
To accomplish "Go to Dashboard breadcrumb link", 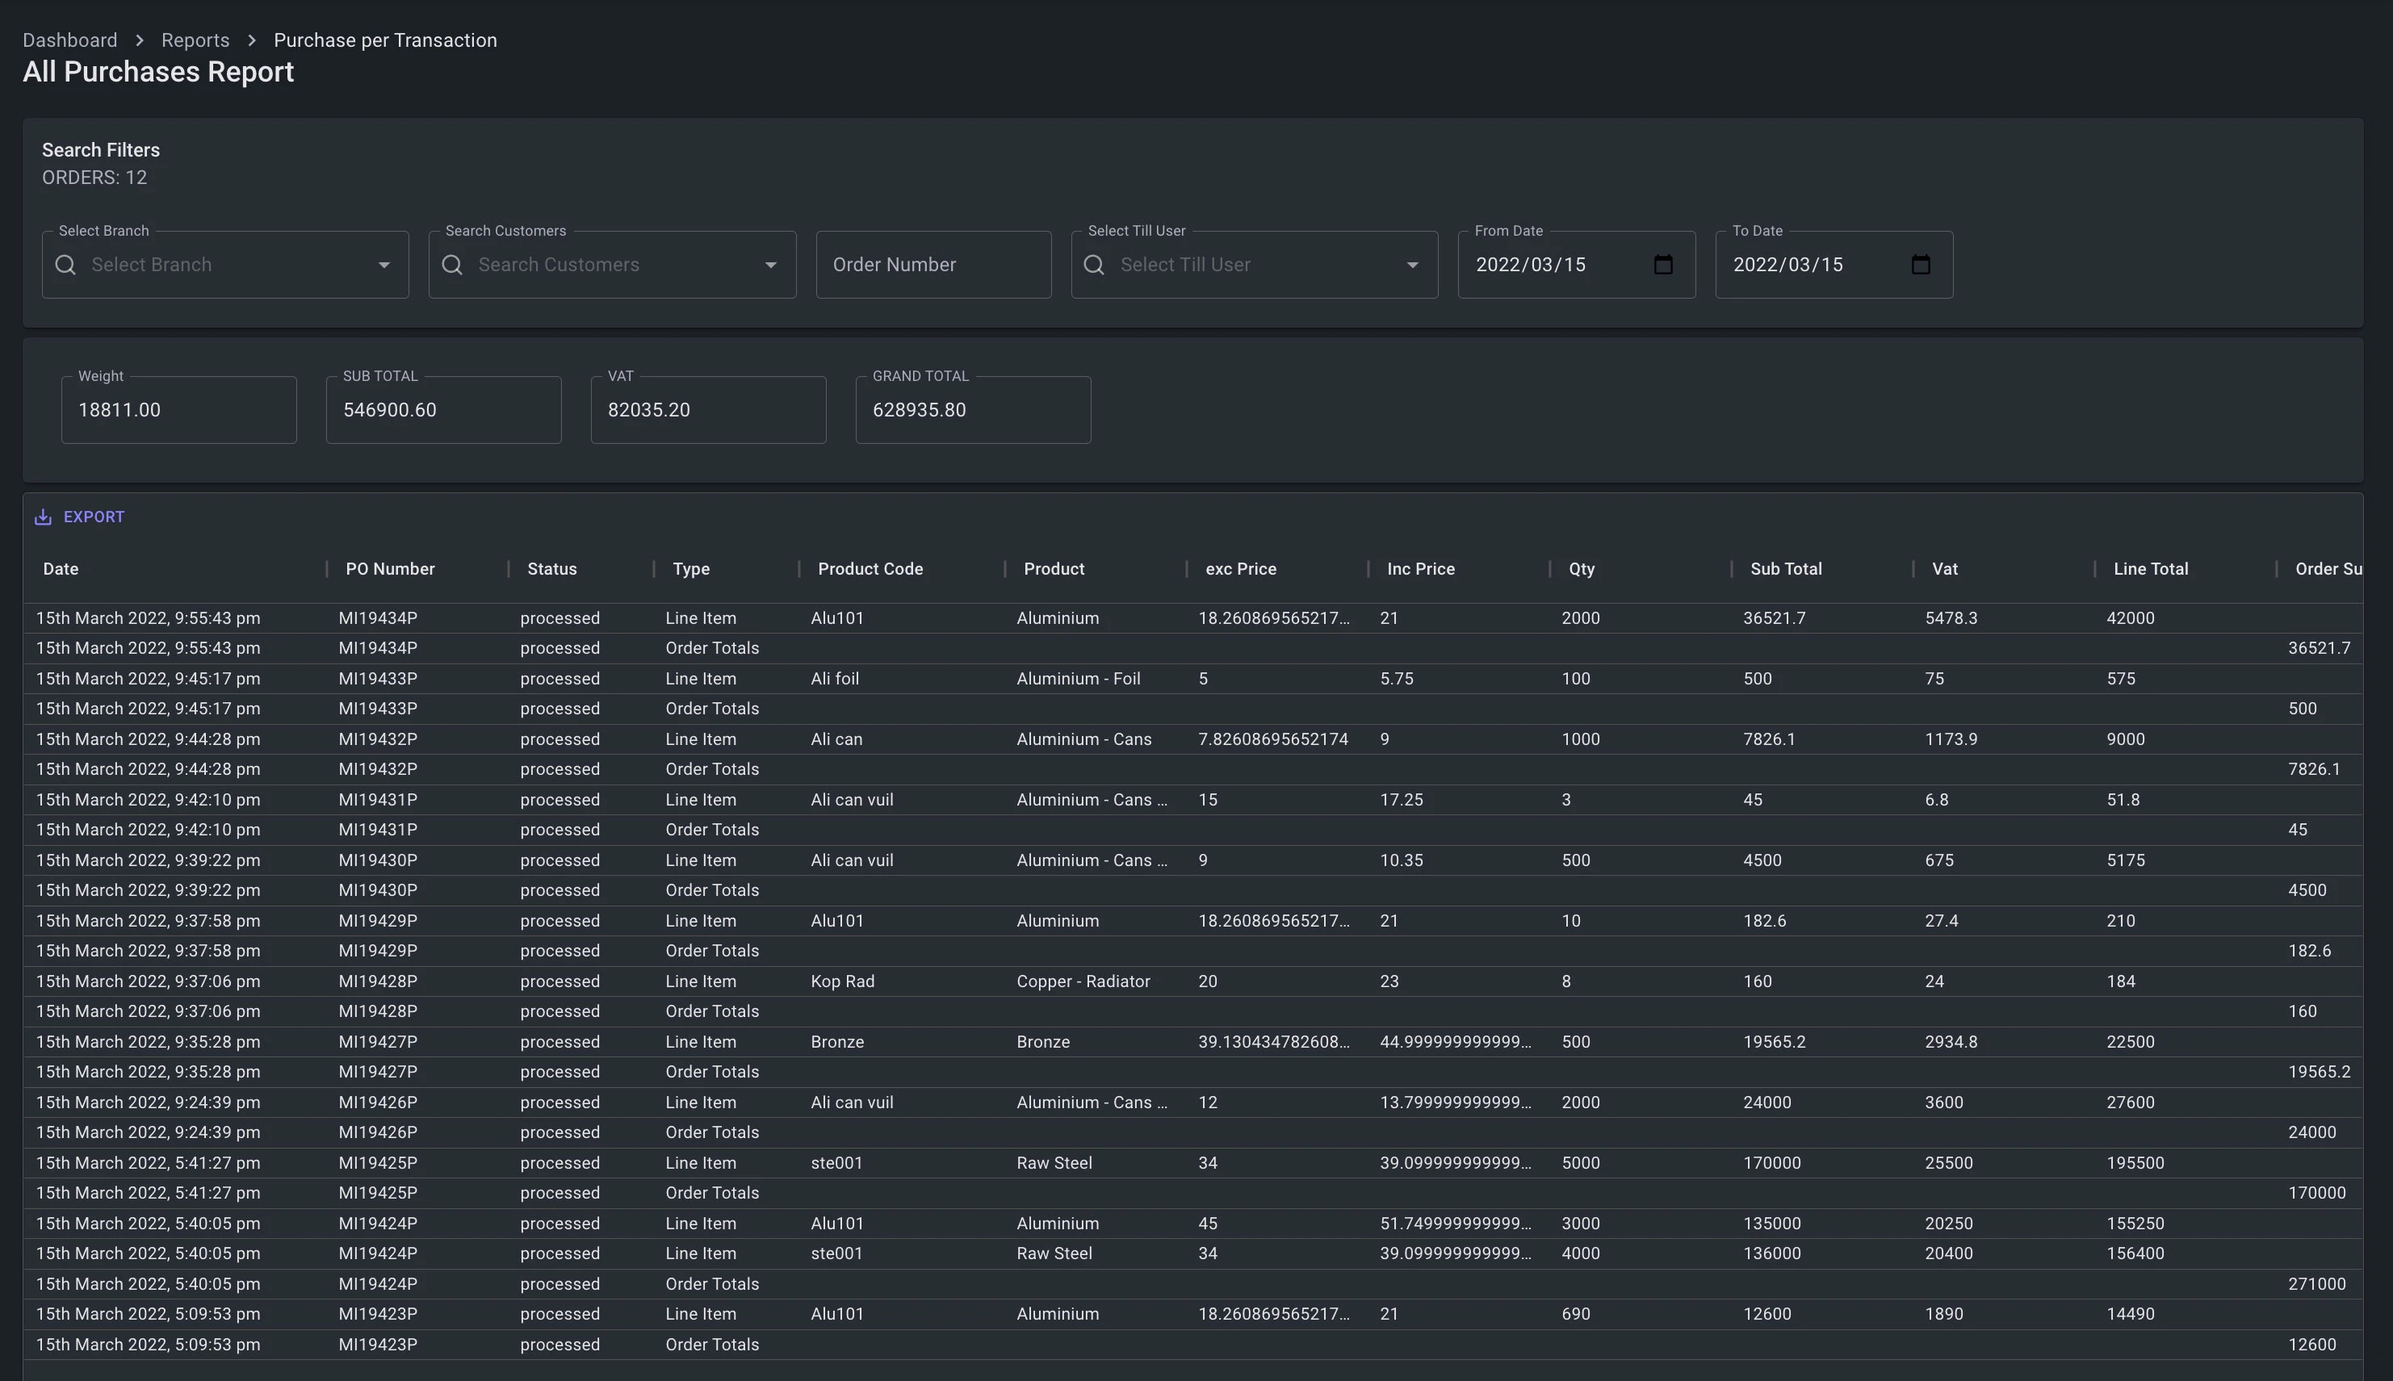I will 70,40.
